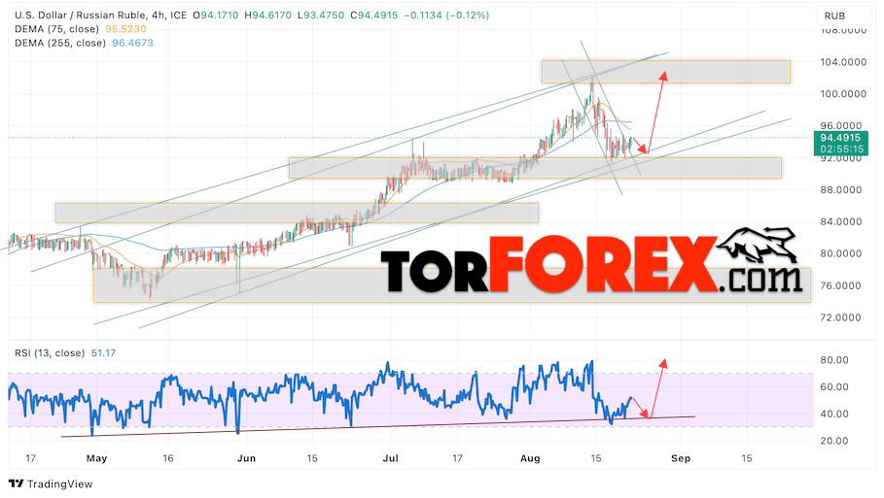884x498 pixels.
Task: Click the RUB currency button
Action: click(843, 16)
